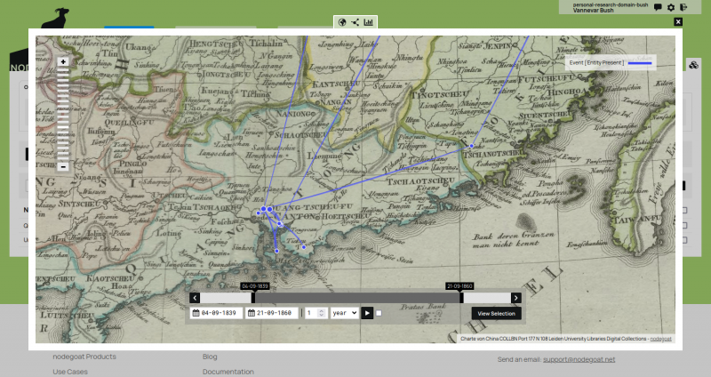The width and height of the screenshot is (711, 377).
Task: Select the map node near Tschangtscheu
Action: (472, 146)
